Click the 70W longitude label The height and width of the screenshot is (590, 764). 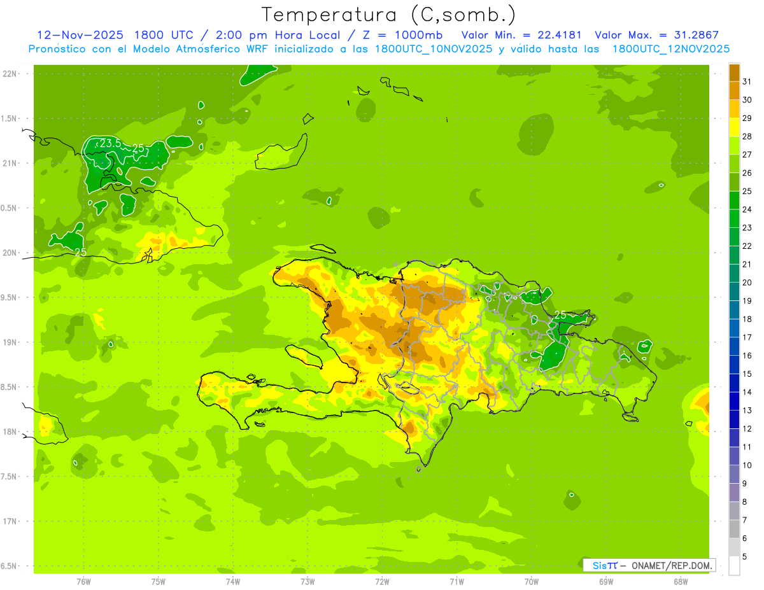531,582
